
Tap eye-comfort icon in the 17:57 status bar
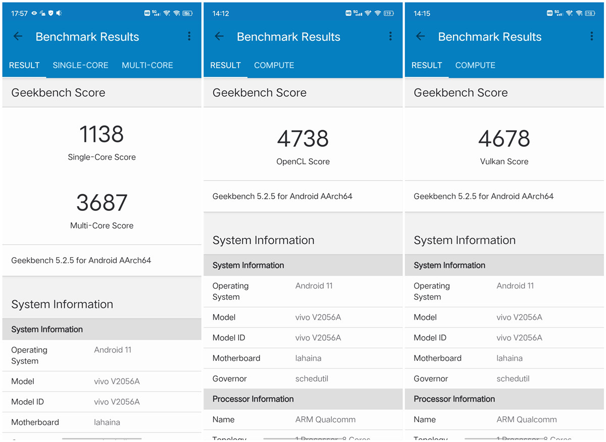[x=34, y=14]
